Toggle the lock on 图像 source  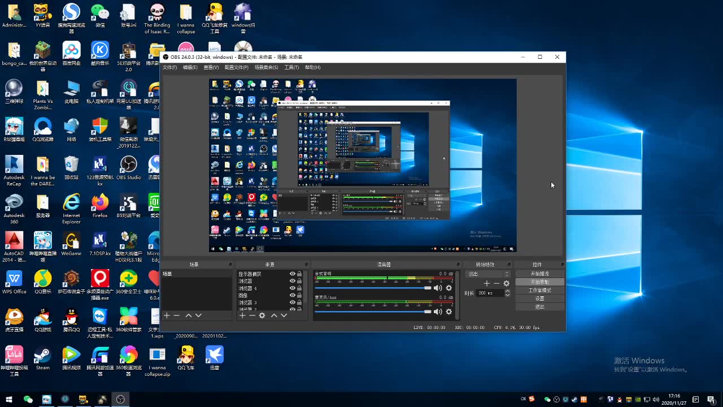coord(299,295)
